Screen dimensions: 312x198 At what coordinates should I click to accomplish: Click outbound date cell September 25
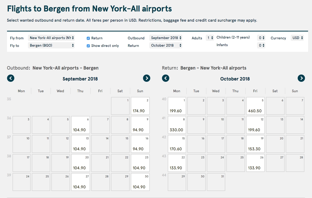click(x=41, y=182)
